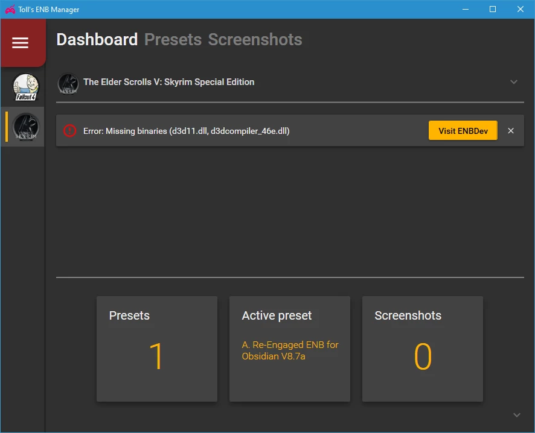Open the Active preset card
The height and width of the screenshot is (433, 535).
click(x=290, y=349)
